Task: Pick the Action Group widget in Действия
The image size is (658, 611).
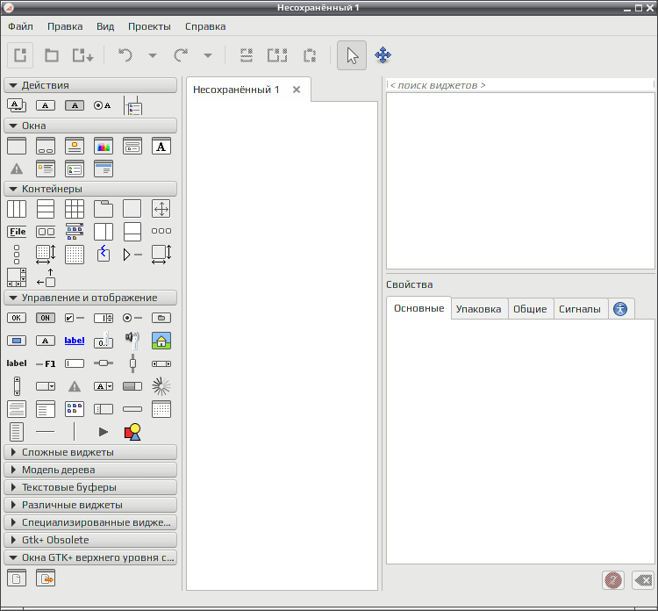Action: [17, 105]
